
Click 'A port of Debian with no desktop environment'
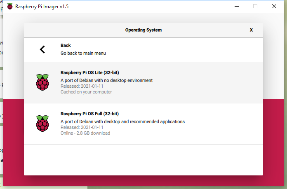[106, 80]
